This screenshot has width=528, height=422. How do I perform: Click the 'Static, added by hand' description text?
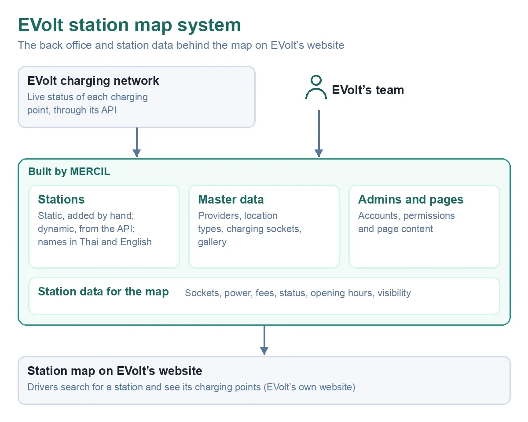coord(95,229)
